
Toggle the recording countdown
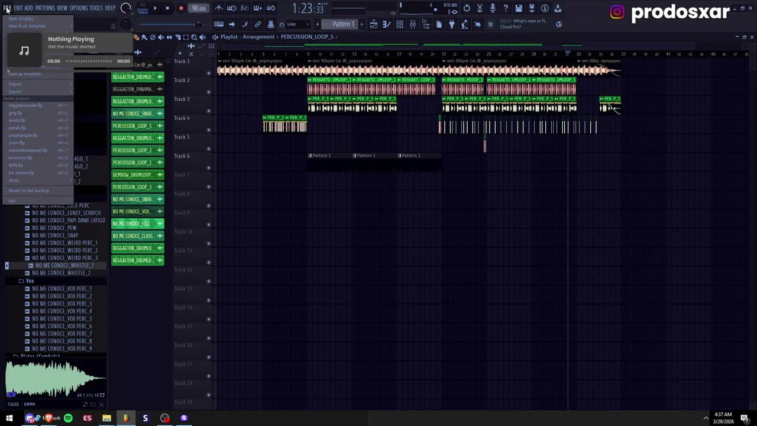point(245,8)
